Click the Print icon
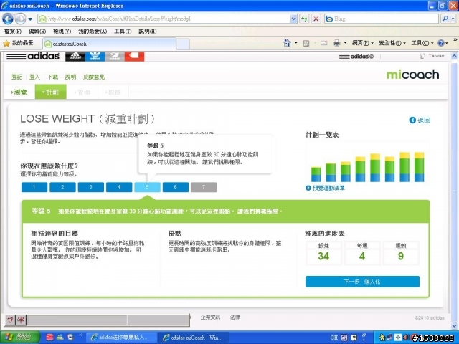 tap(336, 43)
